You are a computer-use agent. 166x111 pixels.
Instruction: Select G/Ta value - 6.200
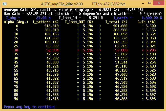pyautogui.click(x=149, y=26)
